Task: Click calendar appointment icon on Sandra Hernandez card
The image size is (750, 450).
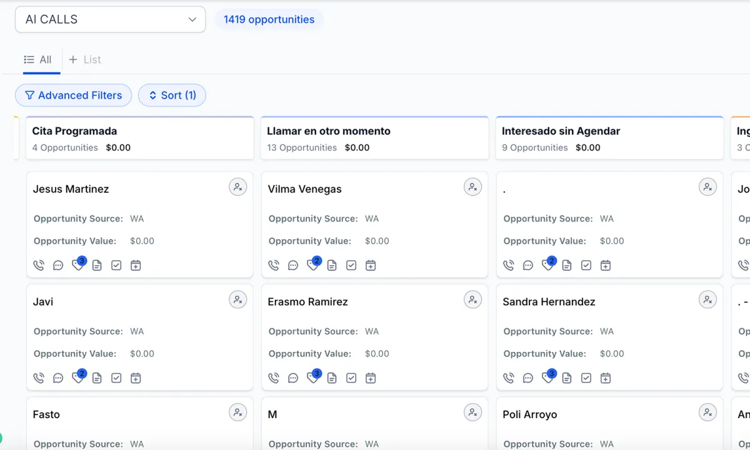Action: click(x=606, y=378)
